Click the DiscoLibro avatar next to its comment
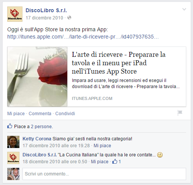193x185 pixels. point(13,158)
